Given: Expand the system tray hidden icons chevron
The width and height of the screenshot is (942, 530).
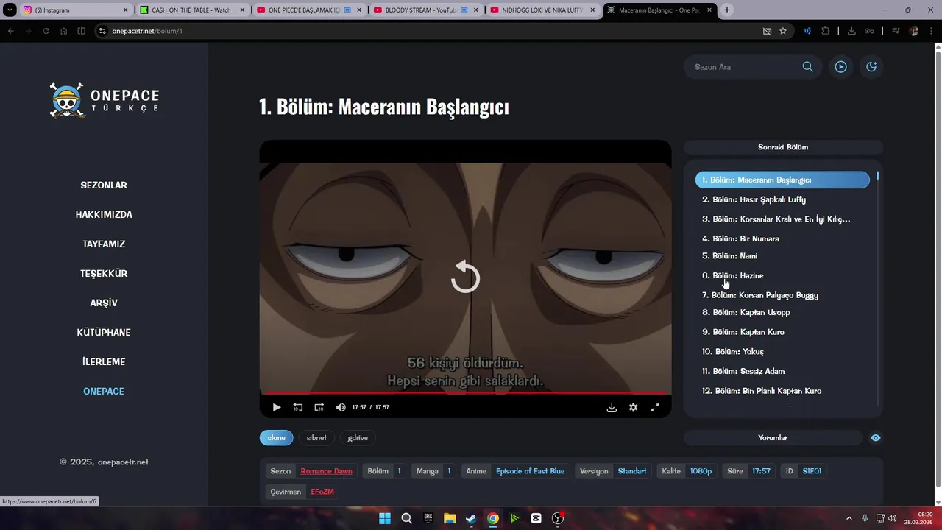Looking at the screenshot, I should (849, 518).
